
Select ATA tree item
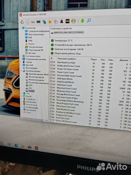pos(30,88)
